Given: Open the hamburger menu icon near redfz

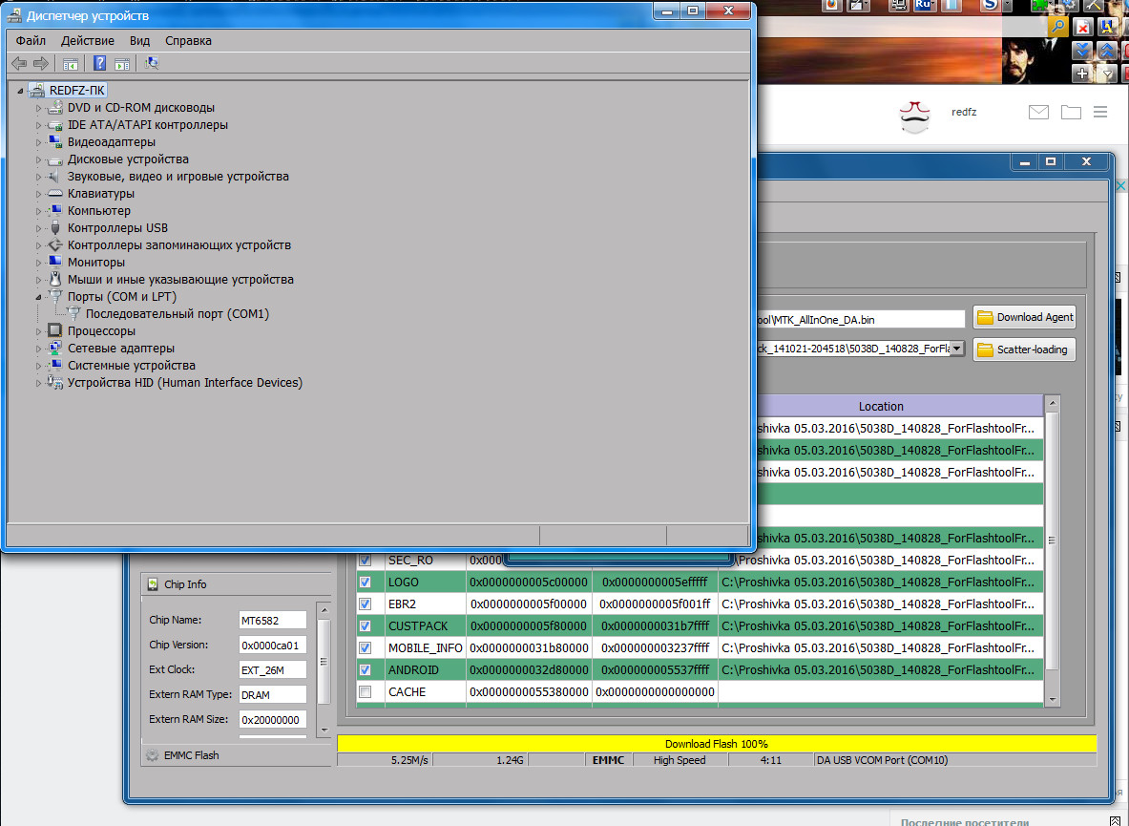Looking at the screenshot, I should point(1100,113).
